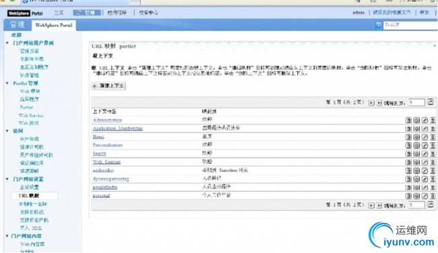Collapse the Portlet 管理 sidebar section
438x253 pixels.
coord(7,83)
